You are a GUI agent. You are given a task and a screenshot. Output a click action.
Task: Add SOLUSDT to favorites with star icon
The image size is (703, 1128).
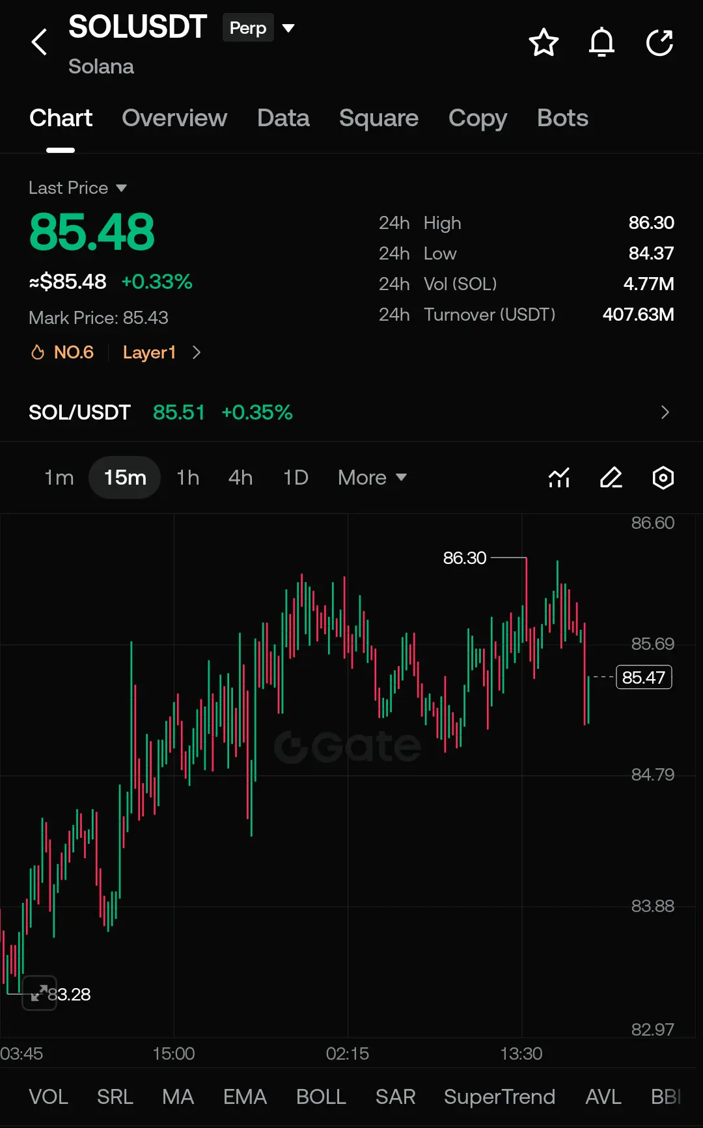544,42
